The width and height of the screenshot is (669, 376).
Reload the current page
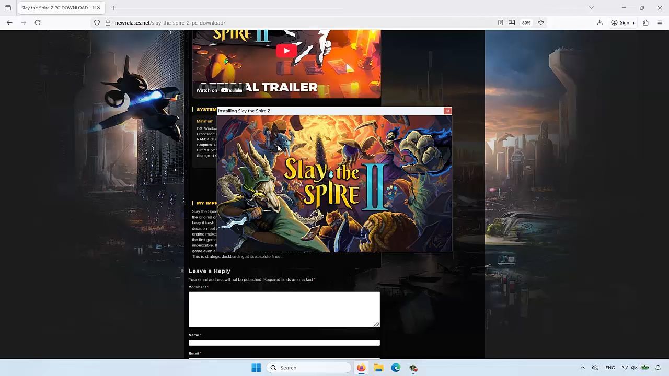click(38, 22)
